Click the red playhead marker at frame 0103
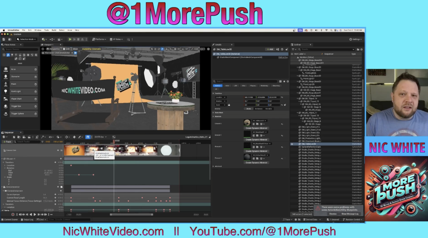 coord(114,141)
